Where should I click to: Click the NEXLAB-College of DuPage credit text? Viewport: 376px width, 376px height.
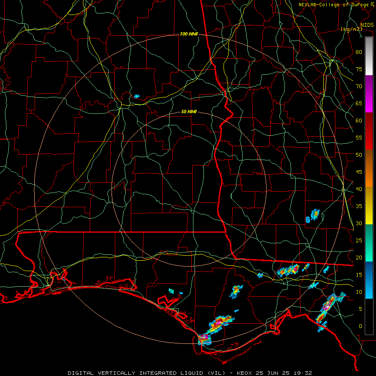[x=336, y=5]
